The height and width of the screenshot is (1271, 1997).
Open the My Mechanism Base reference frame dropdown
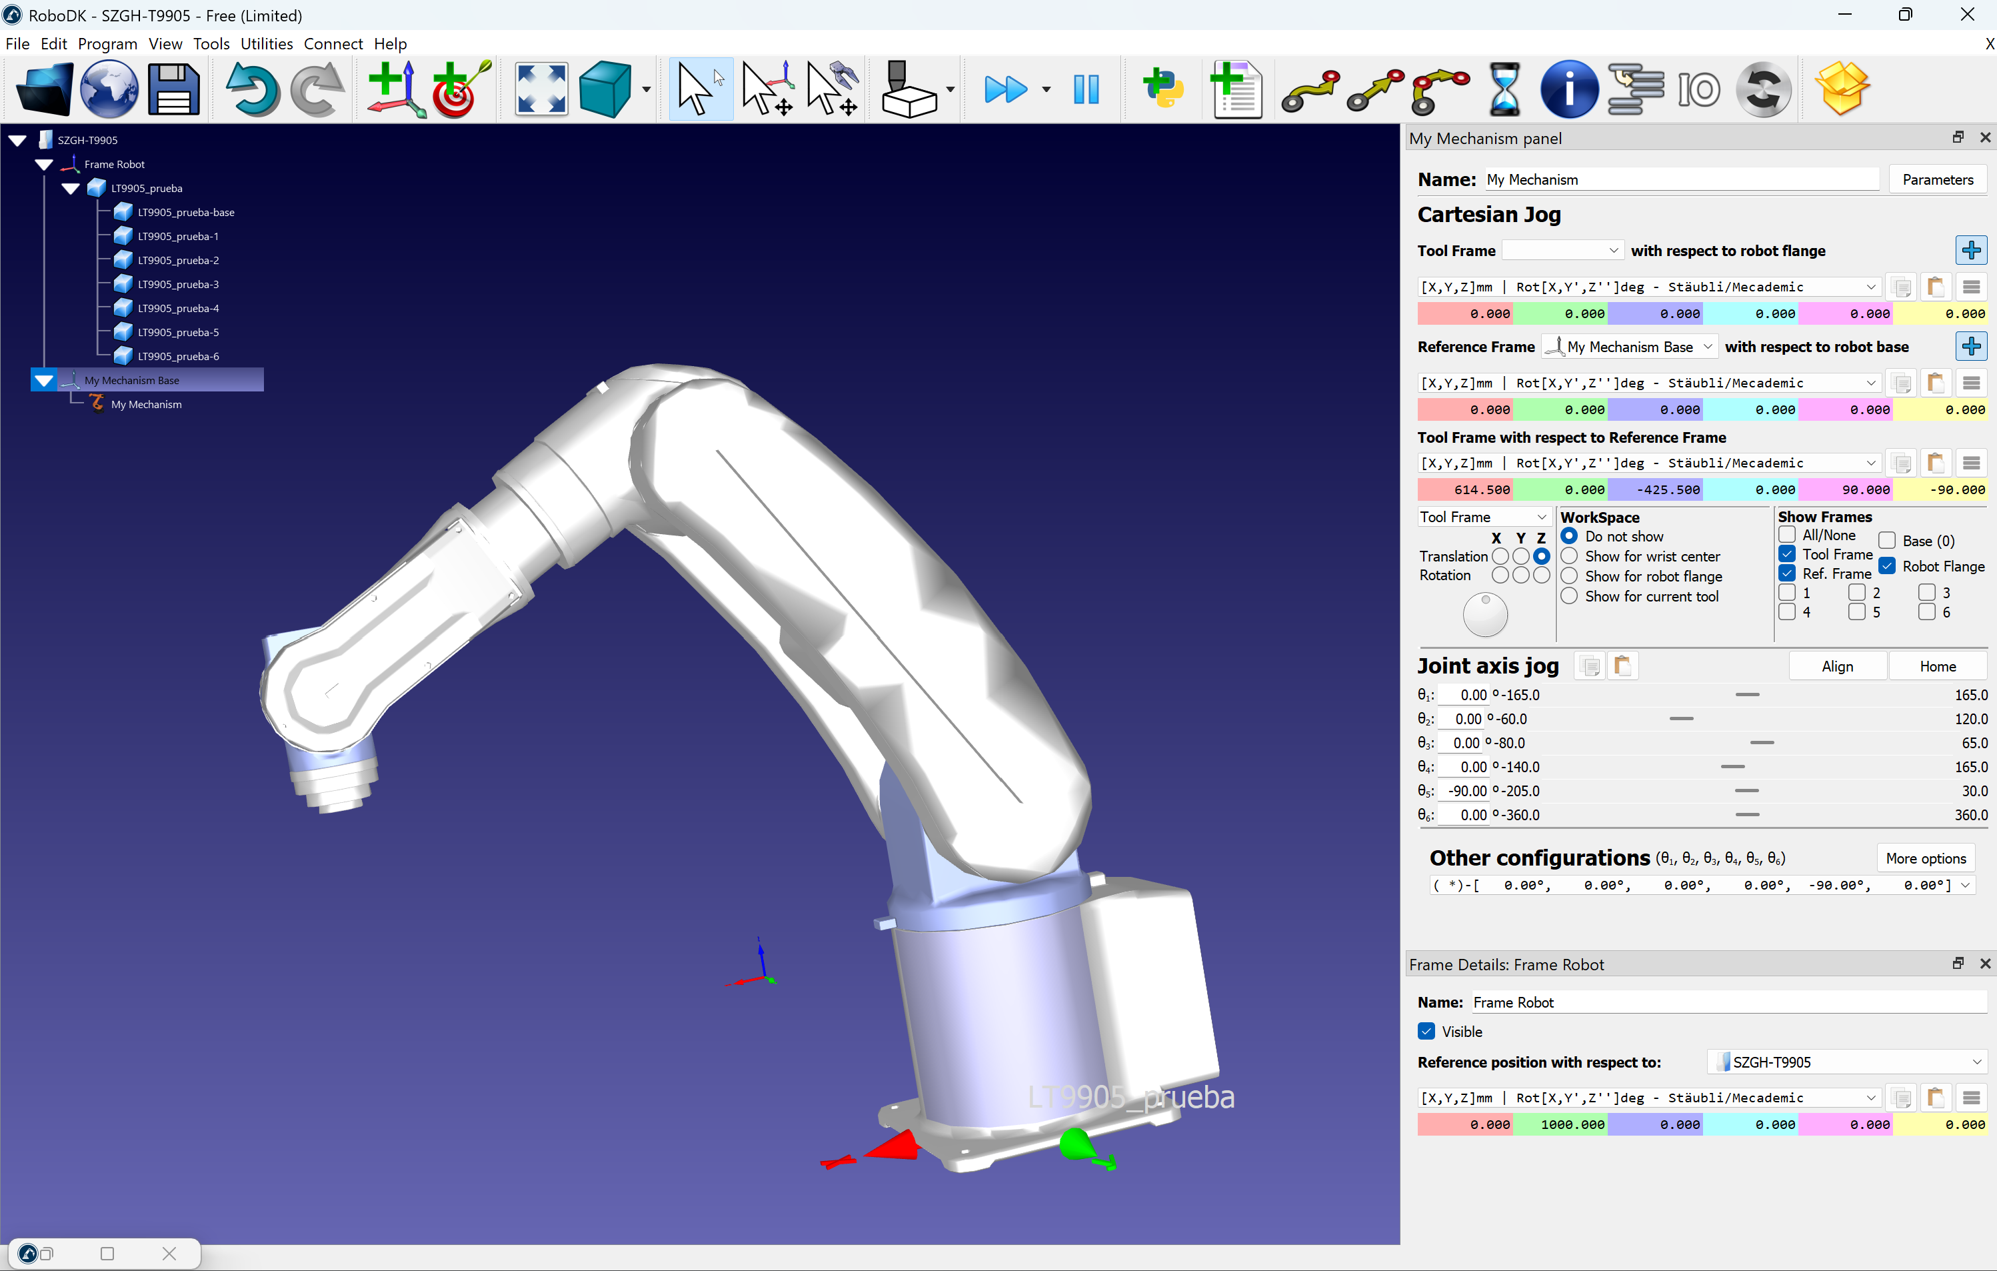[1629, 347]
